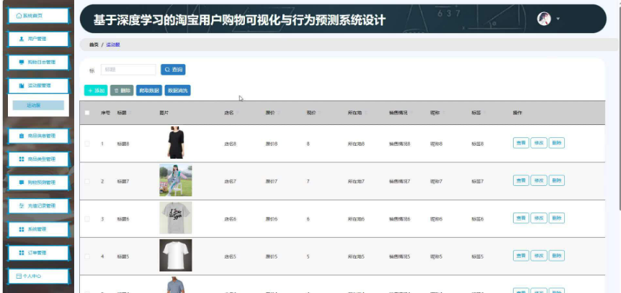Click 查看 for the 标题6 row
Viewport: 621px width, 293px height.
[521, 218]
